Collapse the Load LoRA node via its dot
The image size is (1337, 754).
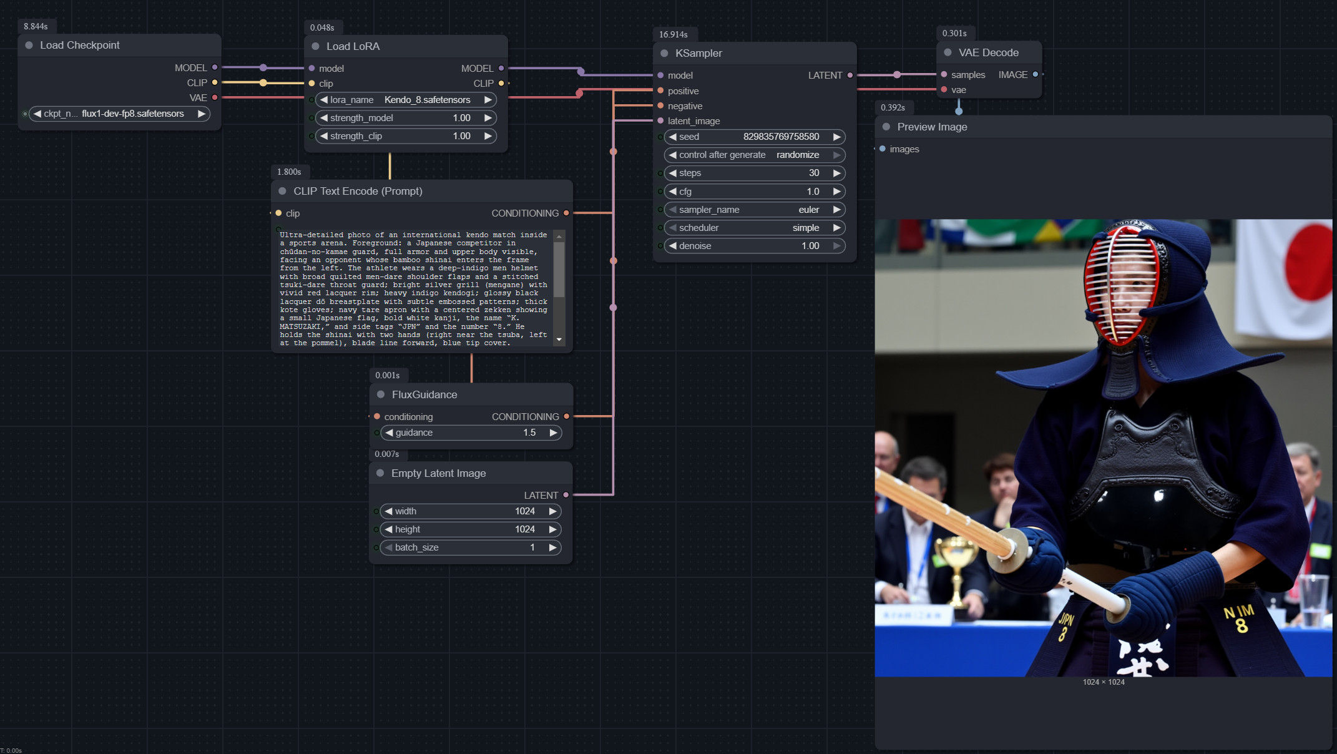315,47
